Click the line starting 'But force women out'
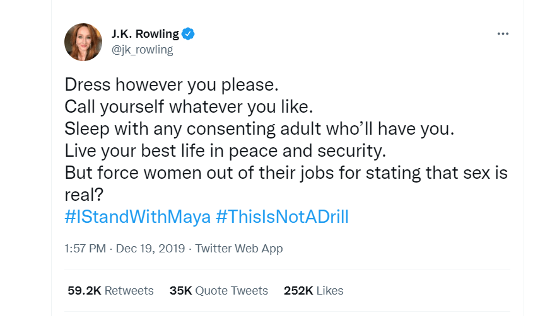 tap(286, 173)
